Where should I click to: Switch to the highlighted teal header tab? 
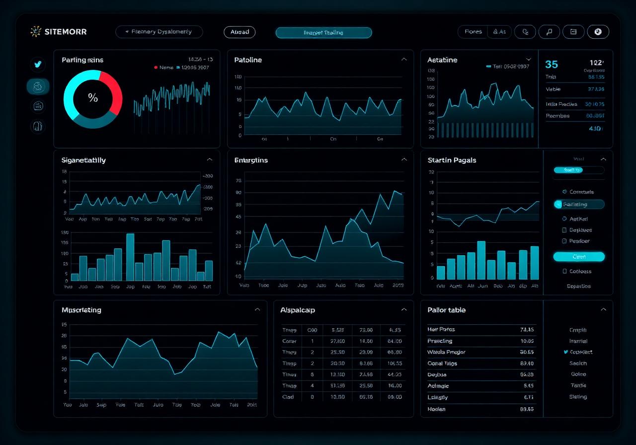click(323, 33)
